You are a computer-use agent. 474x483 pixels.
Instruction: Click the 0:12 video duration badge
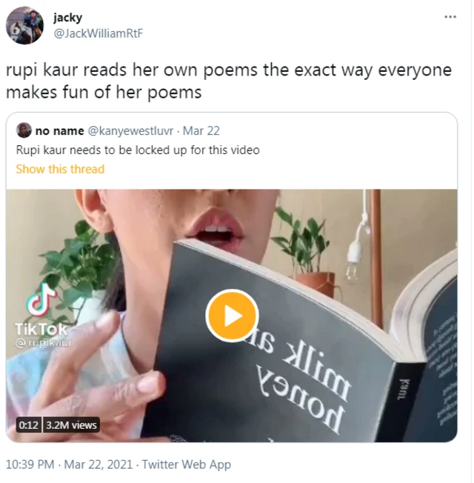pos(28,424)
